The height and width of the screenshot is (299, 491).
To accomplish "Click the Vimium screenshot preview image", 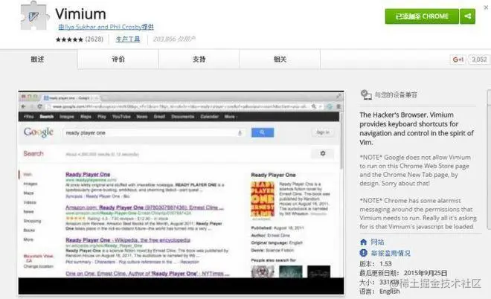I will click(x=181, y=193).
